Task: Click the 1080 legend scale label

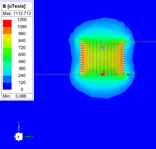Action: [22, 27]
